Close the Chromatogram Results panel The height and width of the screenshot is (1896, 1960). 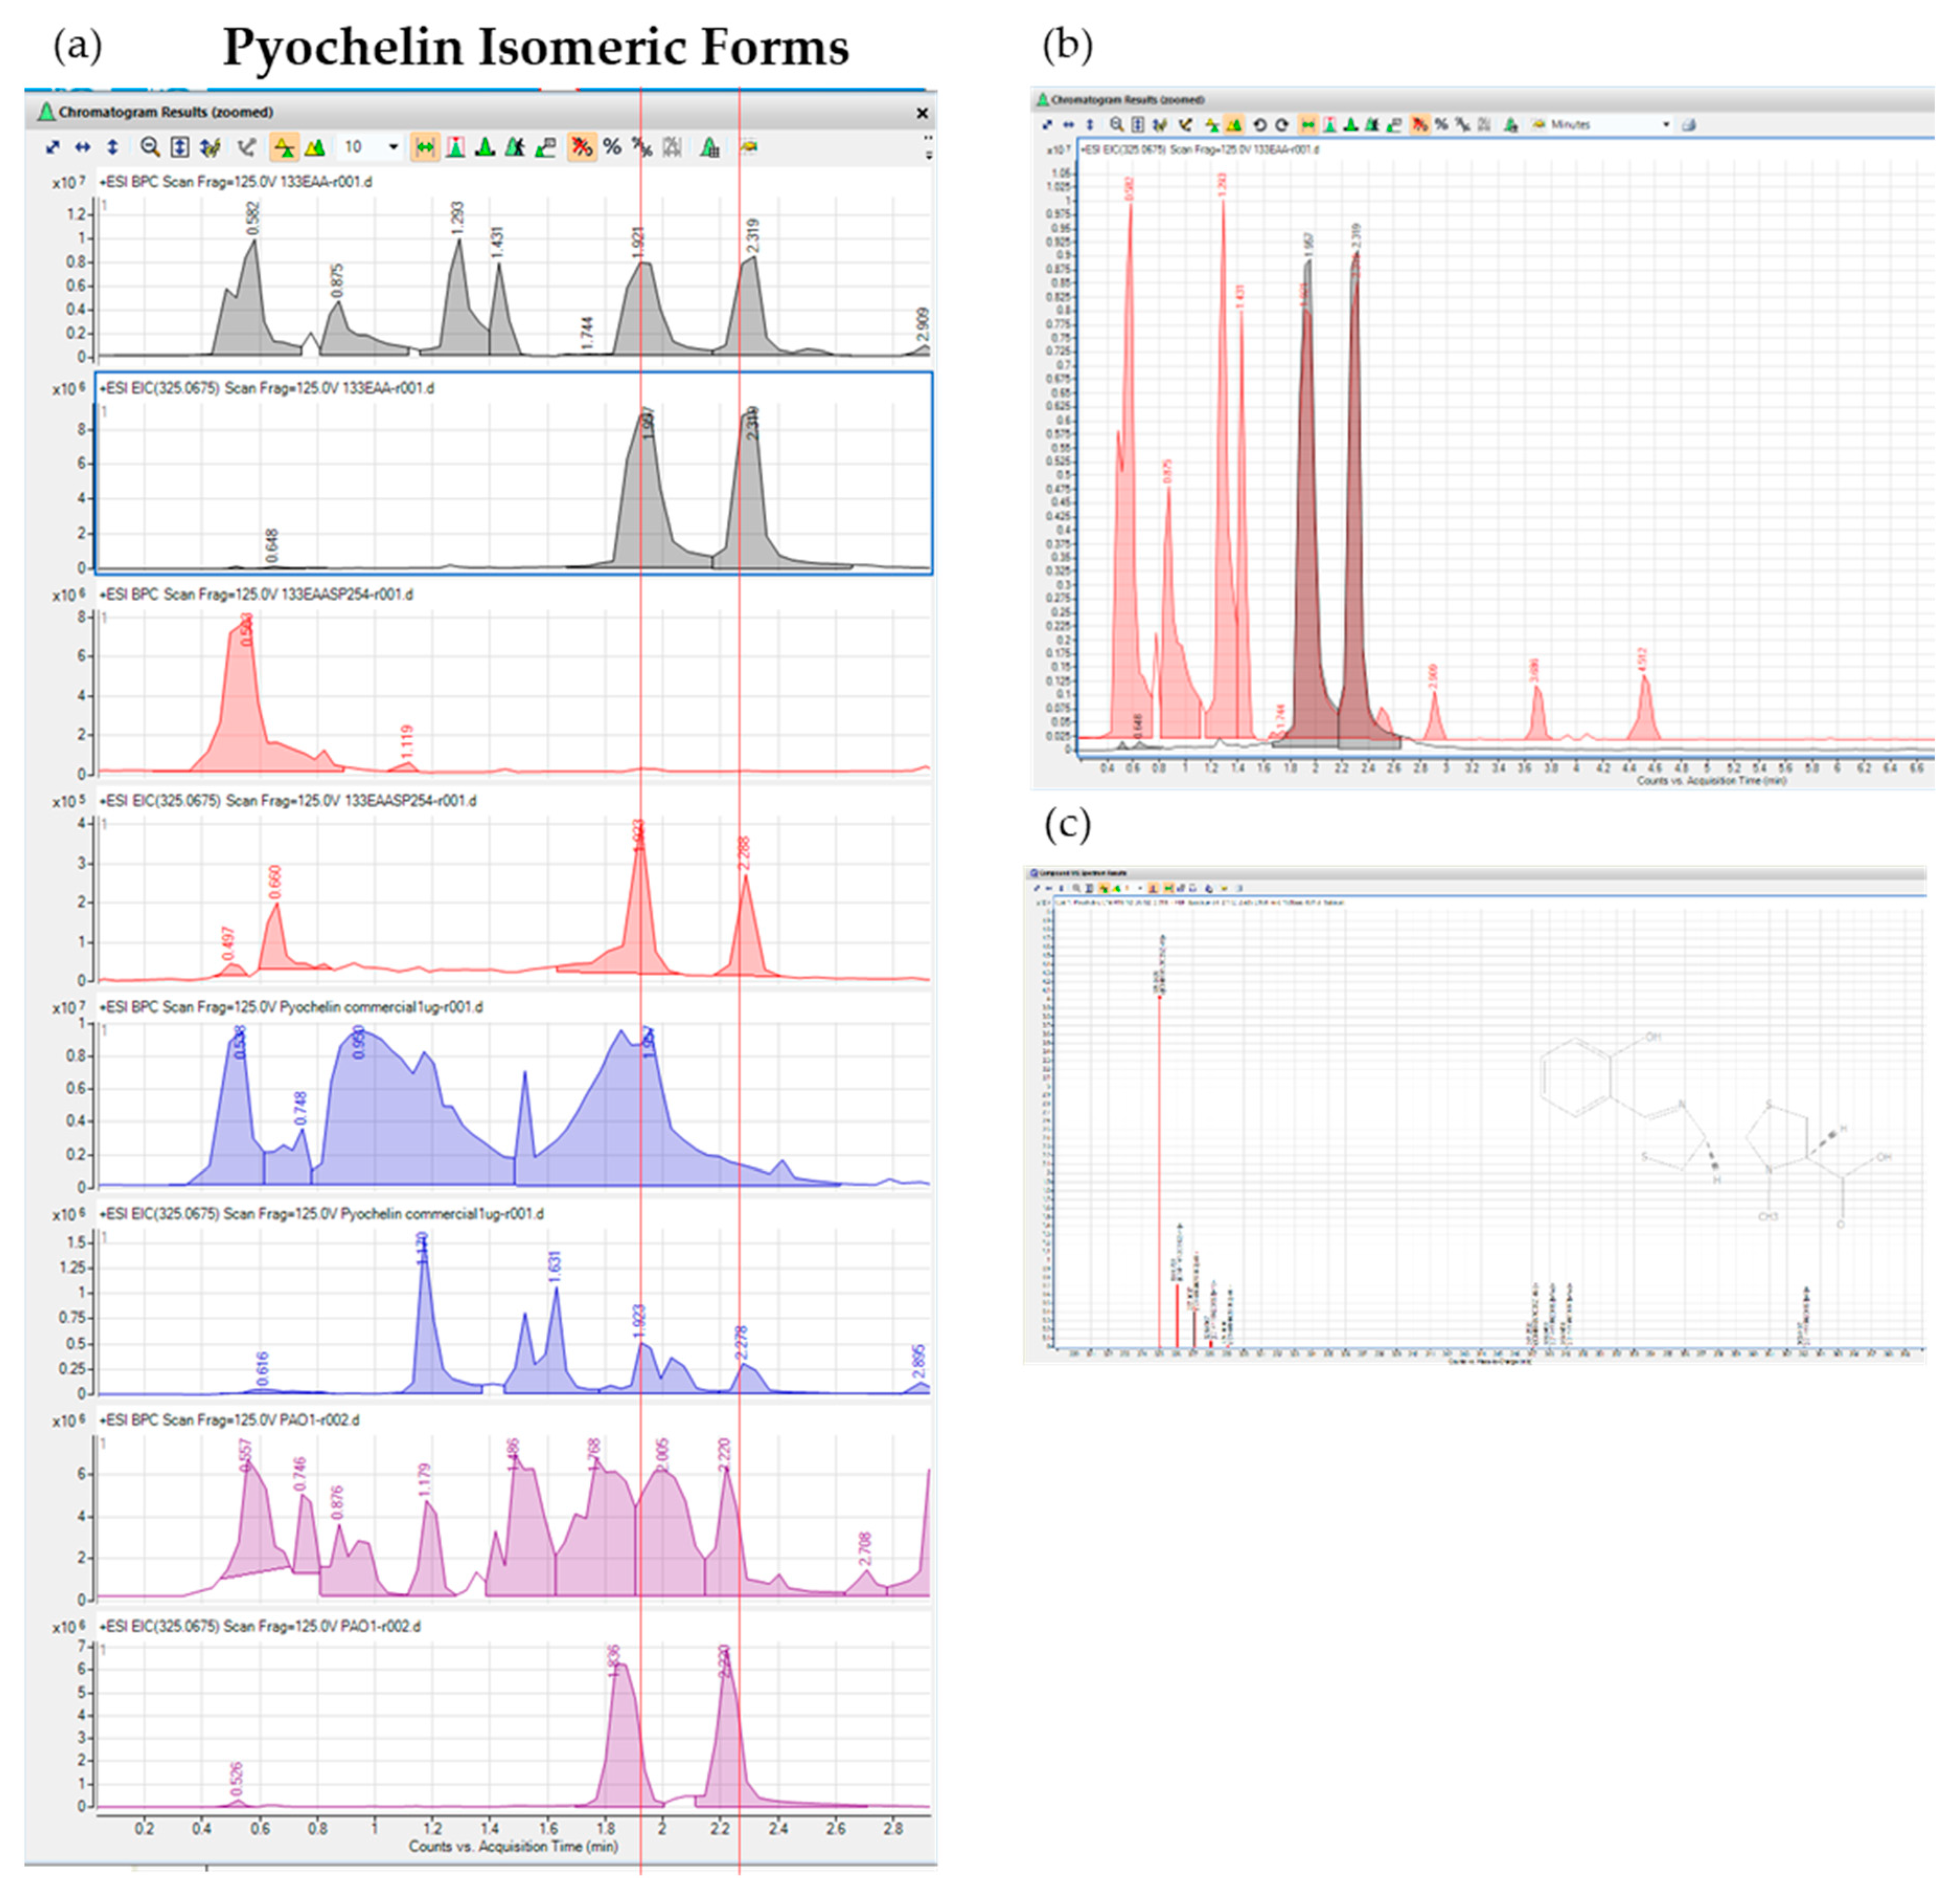(922, 113)
